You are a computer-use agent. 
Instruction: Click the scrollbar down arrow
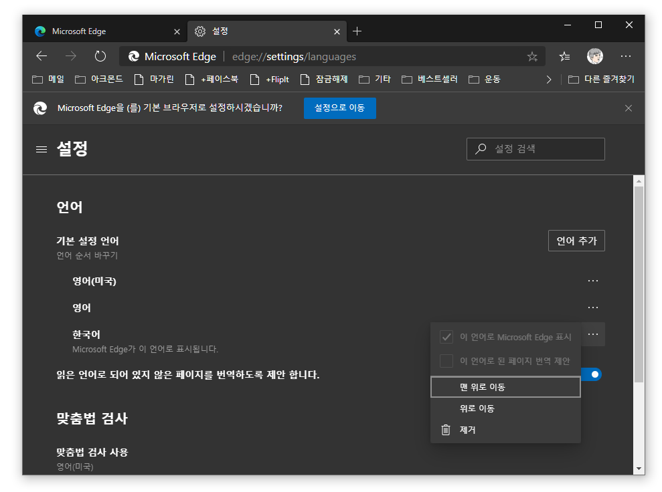coord(639,469)
